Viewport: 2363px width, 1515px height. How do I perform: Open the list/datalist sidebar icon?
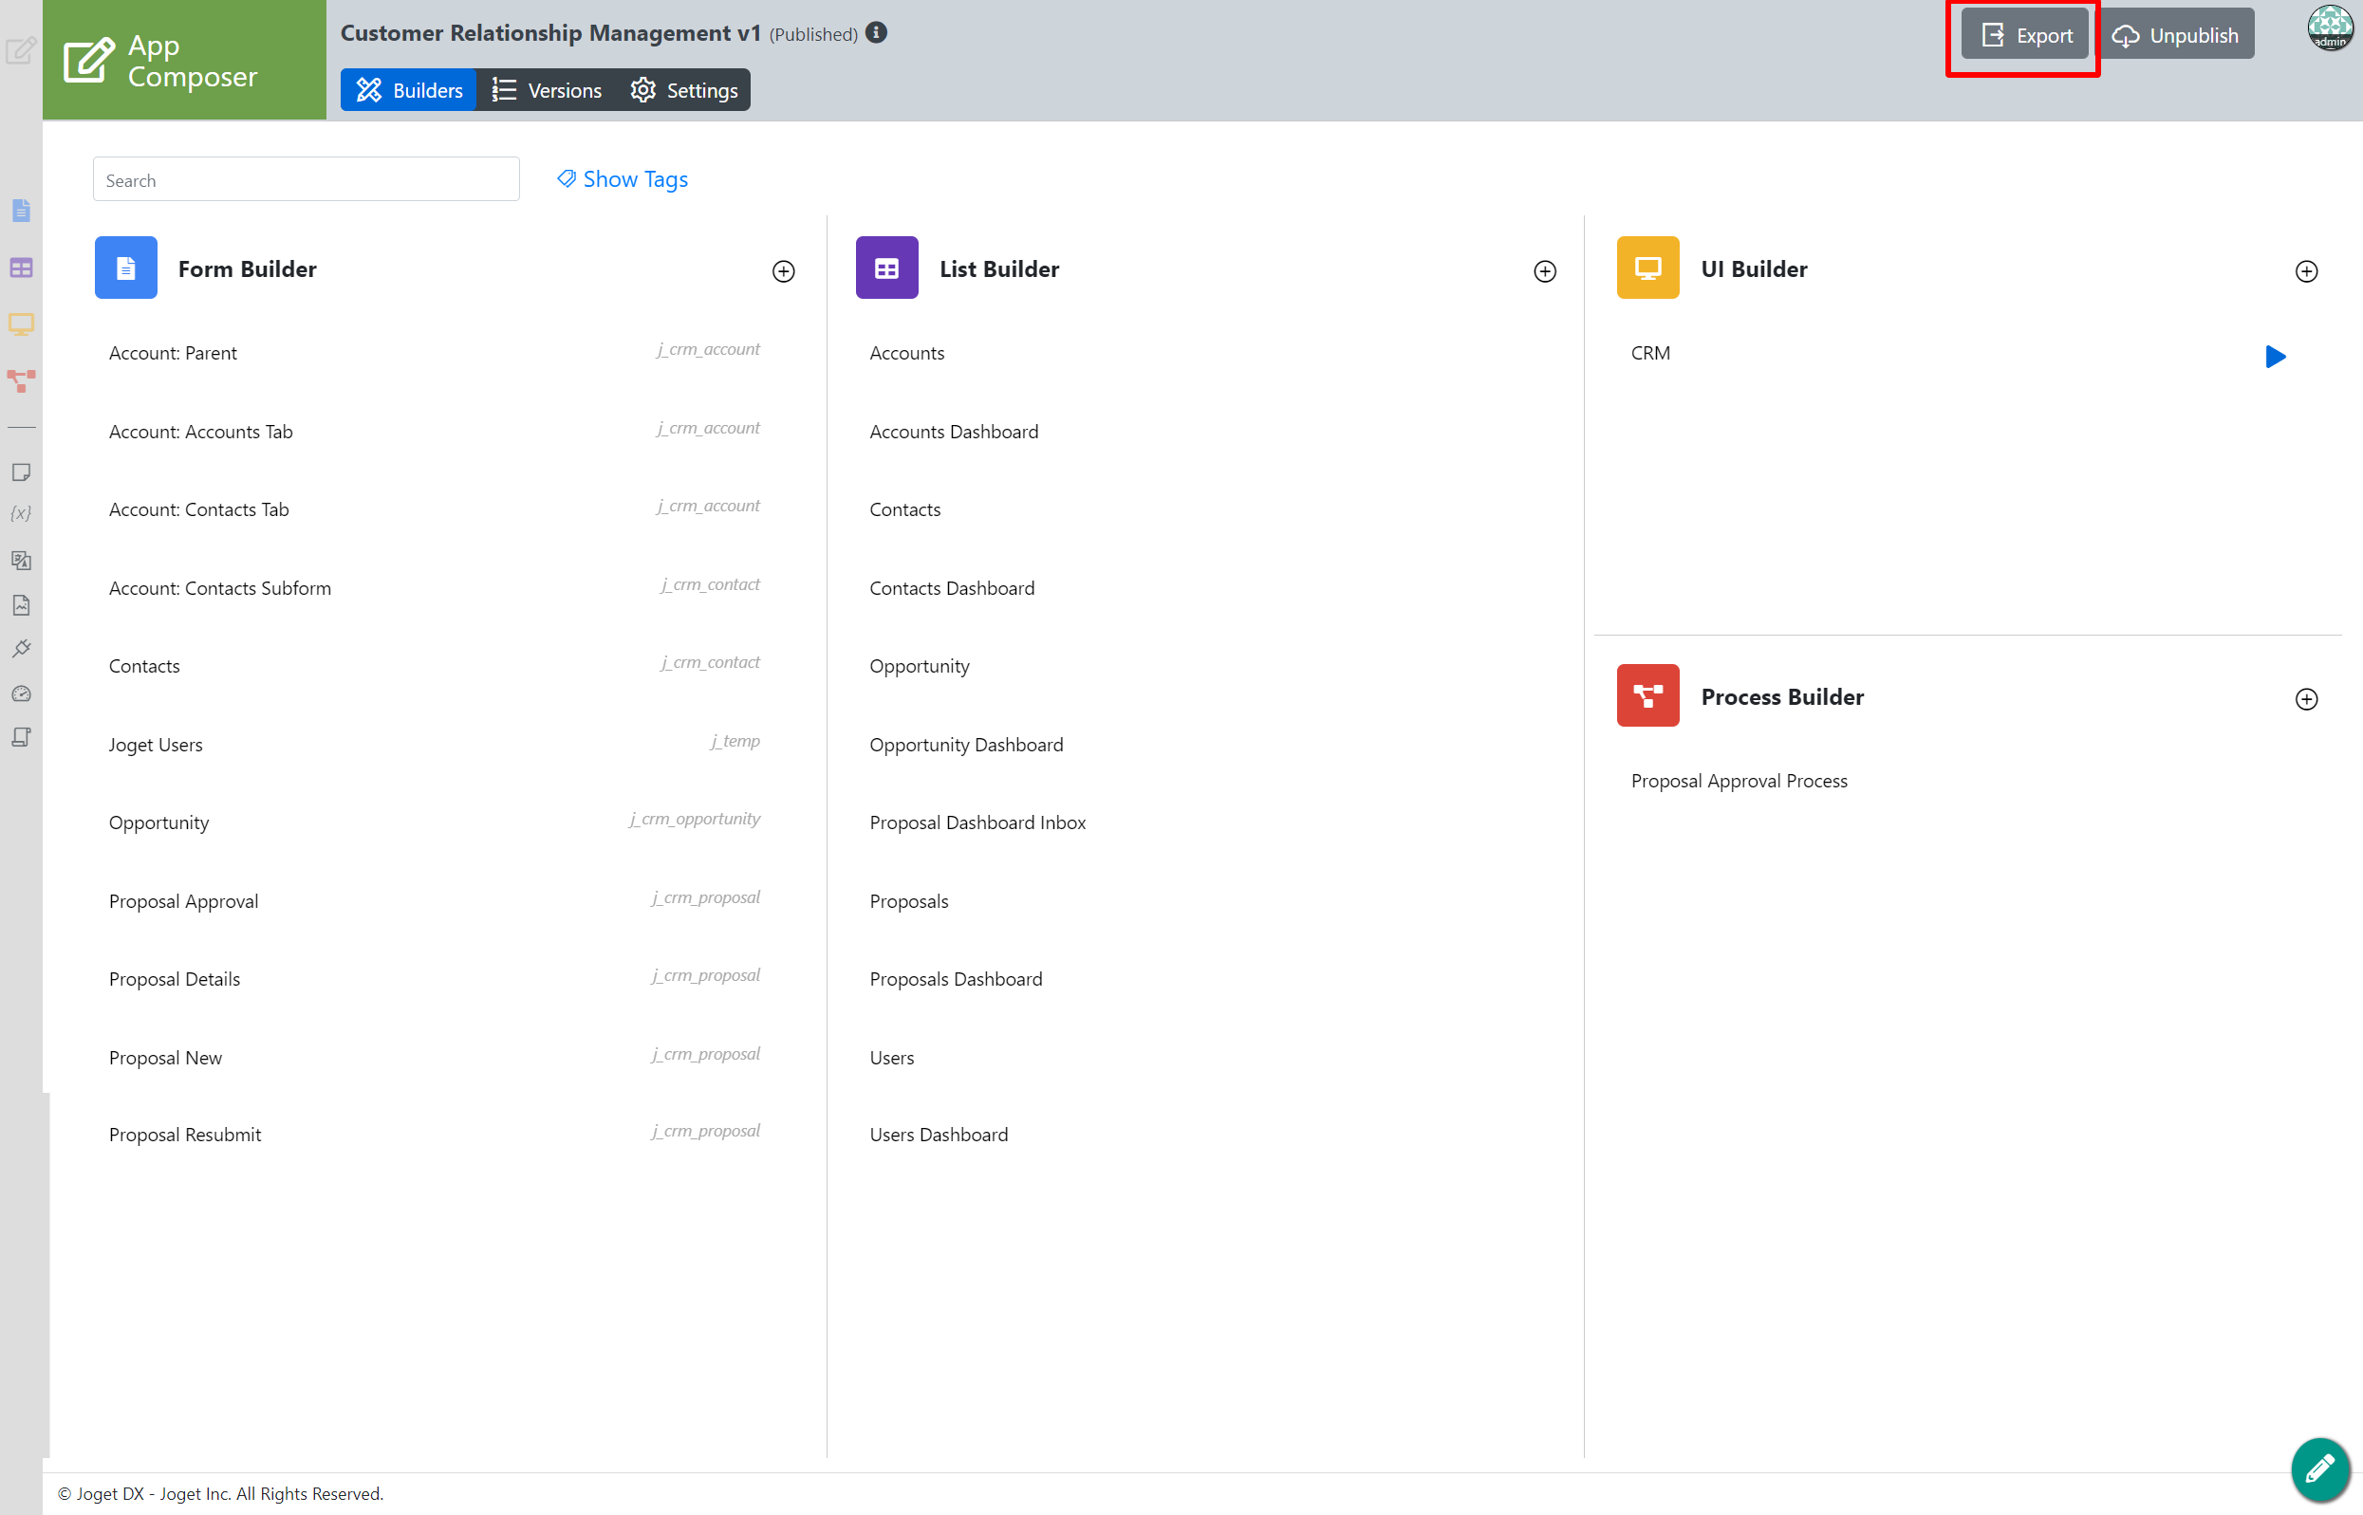(21, 268)
